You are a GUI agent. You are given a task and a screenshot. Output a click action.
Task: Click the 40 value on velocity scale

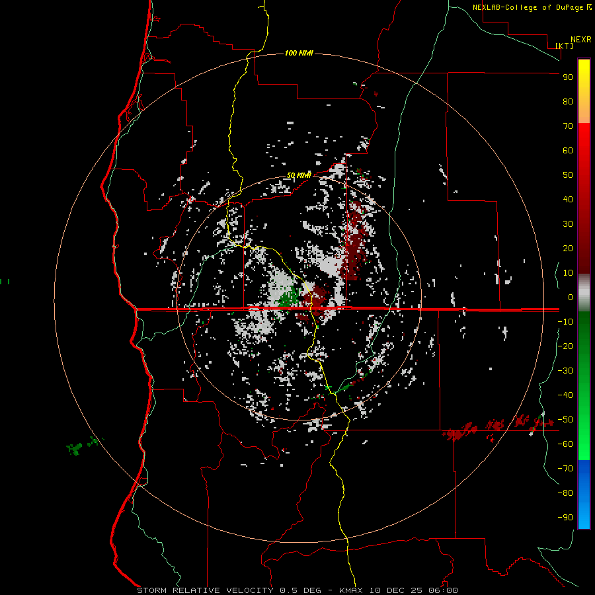(x=568, y=199)
